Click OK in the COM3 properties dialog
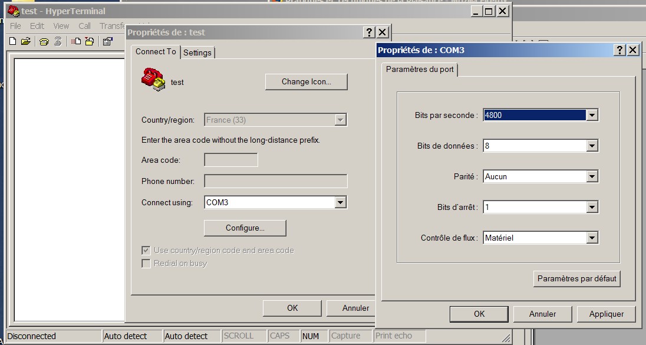 click(x=479, y=314)
